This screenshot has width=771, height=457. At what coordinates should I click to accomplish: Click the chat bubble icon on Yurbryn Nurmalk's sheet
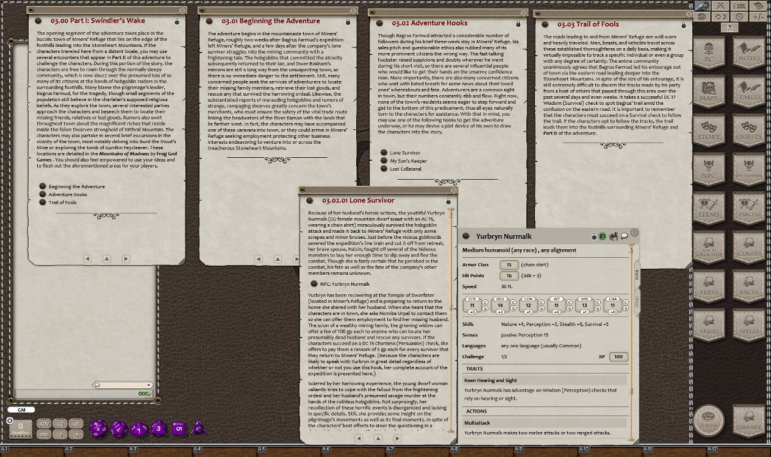tap(624, 236)
